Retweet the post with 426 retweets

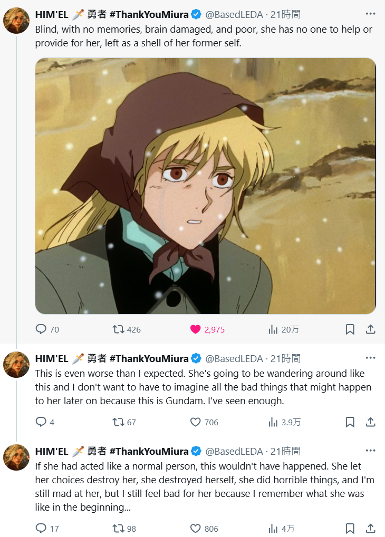click(118, 329)
